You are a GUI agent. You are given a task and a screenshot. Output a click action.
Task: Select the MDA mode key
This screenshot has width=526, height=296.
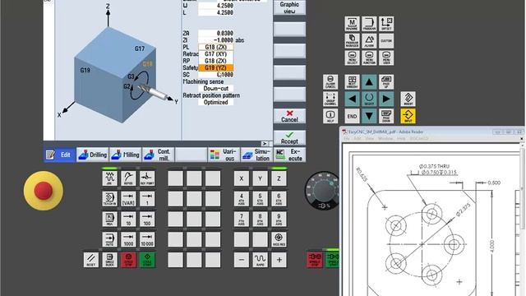[x=109, y=220]
